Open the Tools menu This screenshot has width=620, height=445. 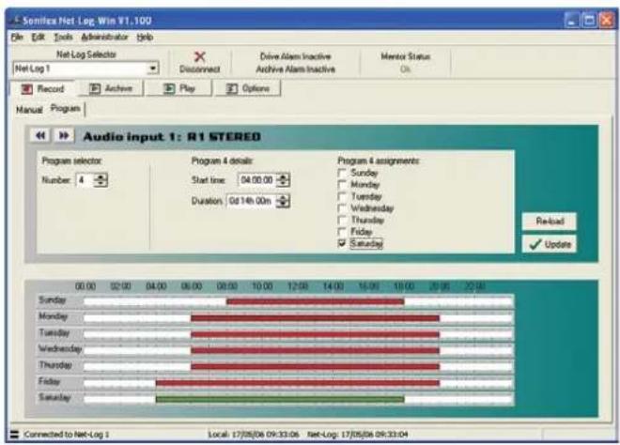point(63,38)
